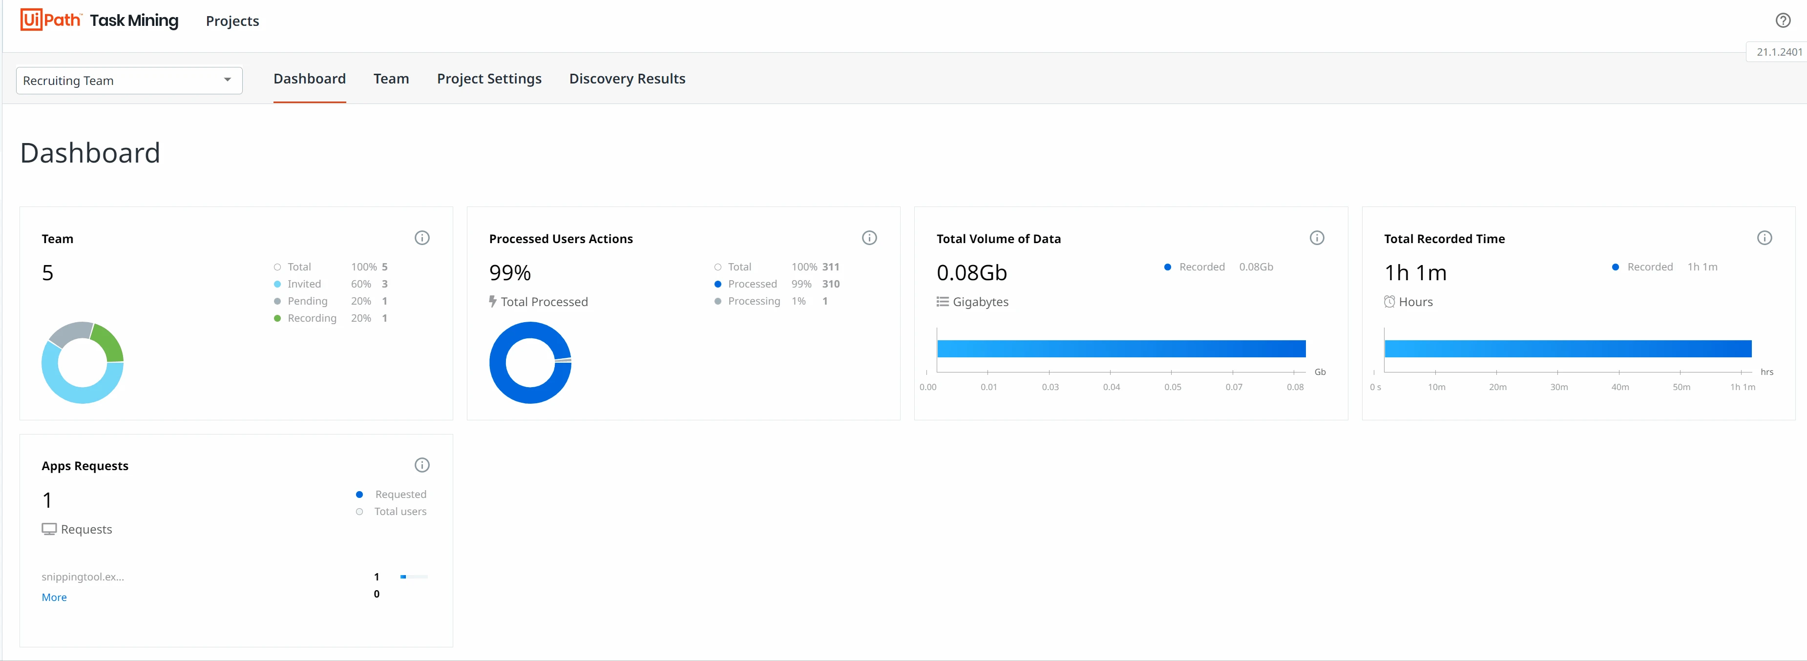Switch to the Team tab
Viewport: 1807px width, 661px height.
click(x=391, y=79)
